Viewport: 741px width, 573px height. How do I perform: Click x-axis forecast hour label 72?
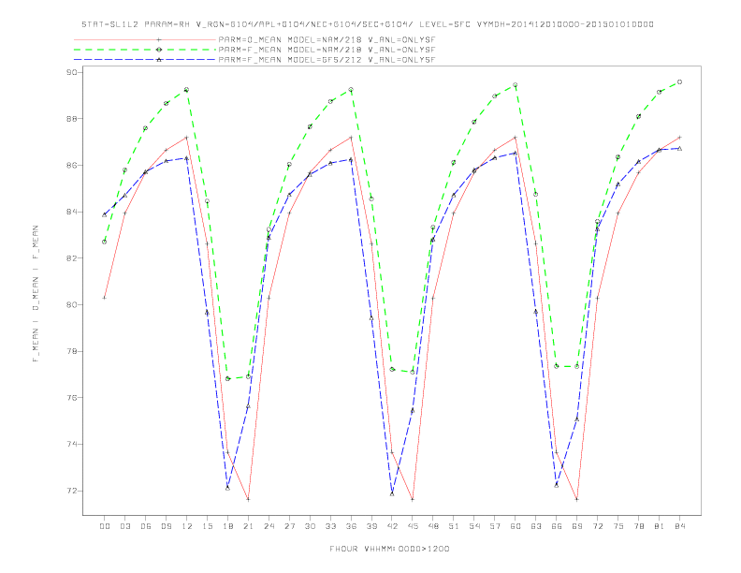coord(598,526)
